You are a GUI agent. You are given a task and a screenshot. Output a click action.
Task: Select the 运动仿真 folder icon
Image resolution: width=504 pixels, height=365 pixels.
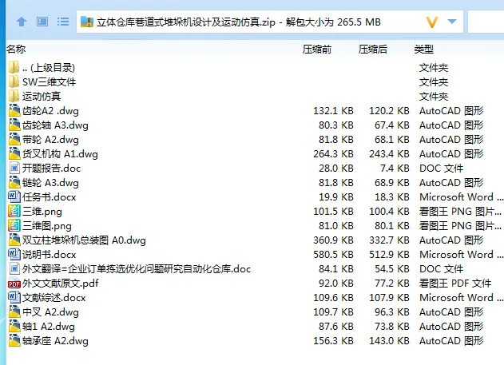coord(14,96)
